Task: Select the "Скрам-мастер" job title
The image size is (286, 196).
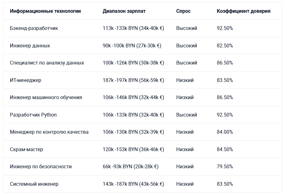Action: point(26,150)
